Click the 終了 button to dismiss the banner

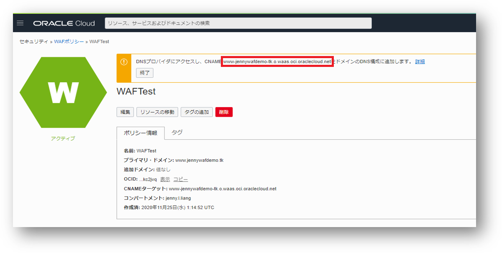tap(144, 73)
